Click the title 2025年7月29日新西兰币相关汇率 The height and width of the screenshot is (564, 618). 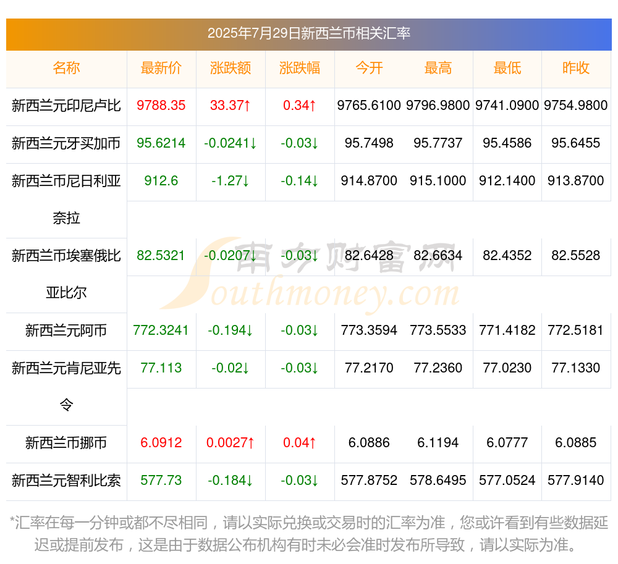pyautogui.click(x=308, y=33)
